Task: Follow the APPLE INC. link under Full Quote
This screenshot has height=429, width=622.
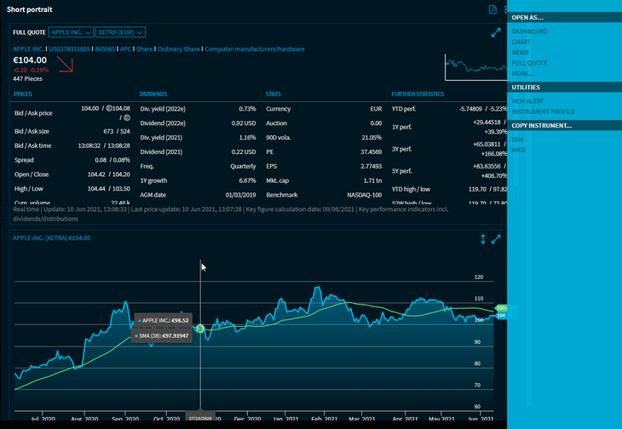Action: pyautogui.click(x=28, y=49)
